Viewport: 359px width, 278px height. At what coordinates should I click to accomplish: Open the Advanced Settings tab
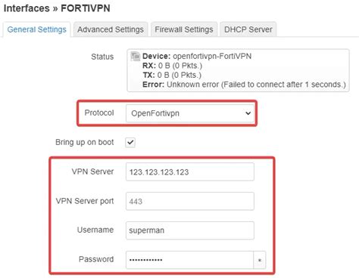coord(111,29)
